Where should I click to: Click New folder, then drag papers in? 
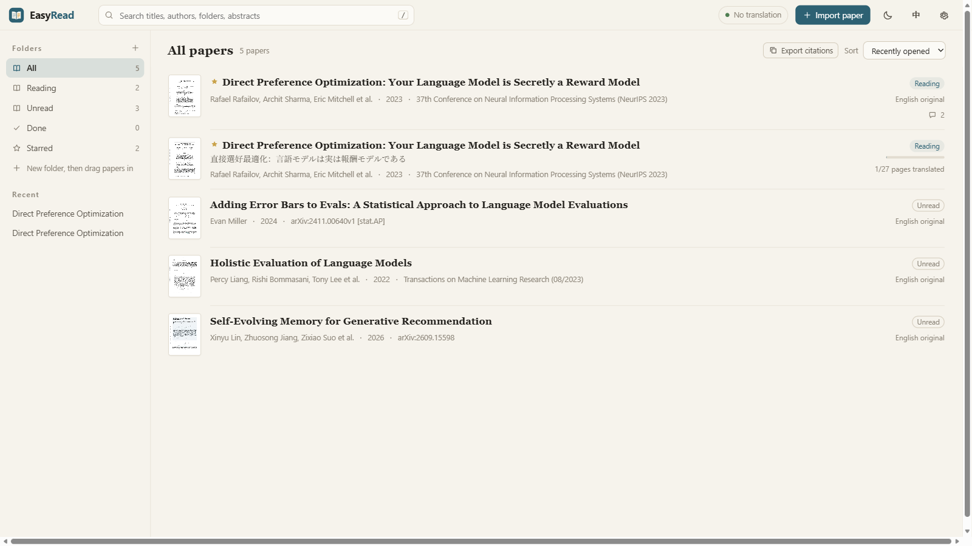pos(75,168)
